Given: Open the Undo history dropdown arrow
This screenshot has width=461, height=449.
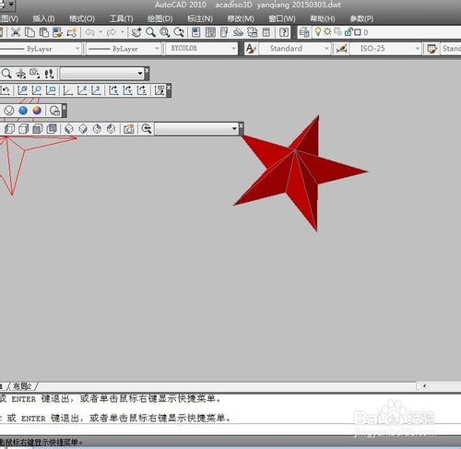Looking at the screenshot, I should coord(100,32).
